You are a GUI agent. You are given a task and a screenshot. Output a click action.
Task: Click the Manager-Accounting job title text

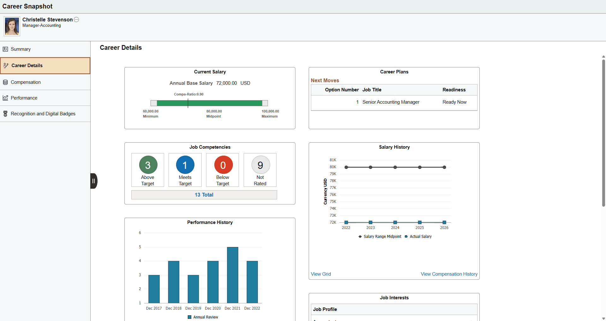click(x=42, y=26)
